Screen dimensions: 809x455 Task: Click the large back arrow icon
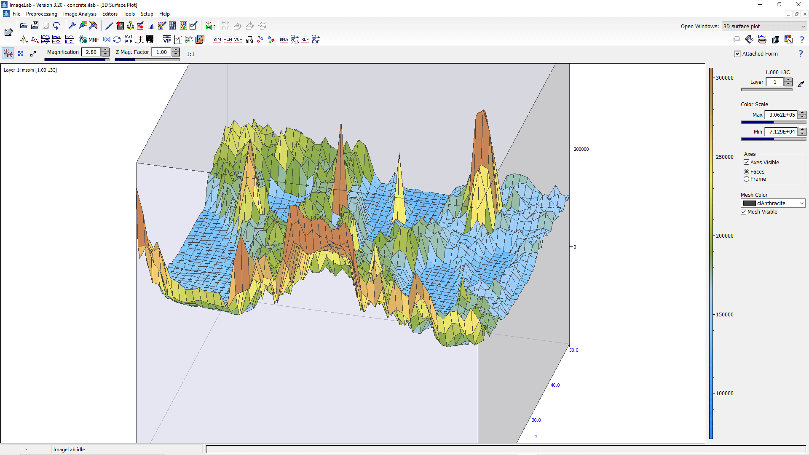8,32
